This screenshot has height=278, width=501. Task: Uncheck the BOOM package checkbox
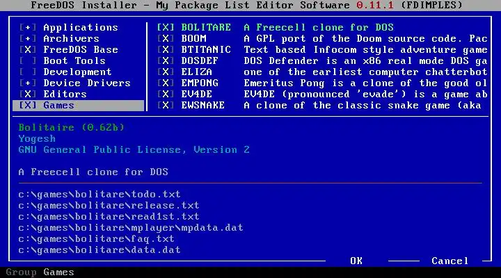166,39
